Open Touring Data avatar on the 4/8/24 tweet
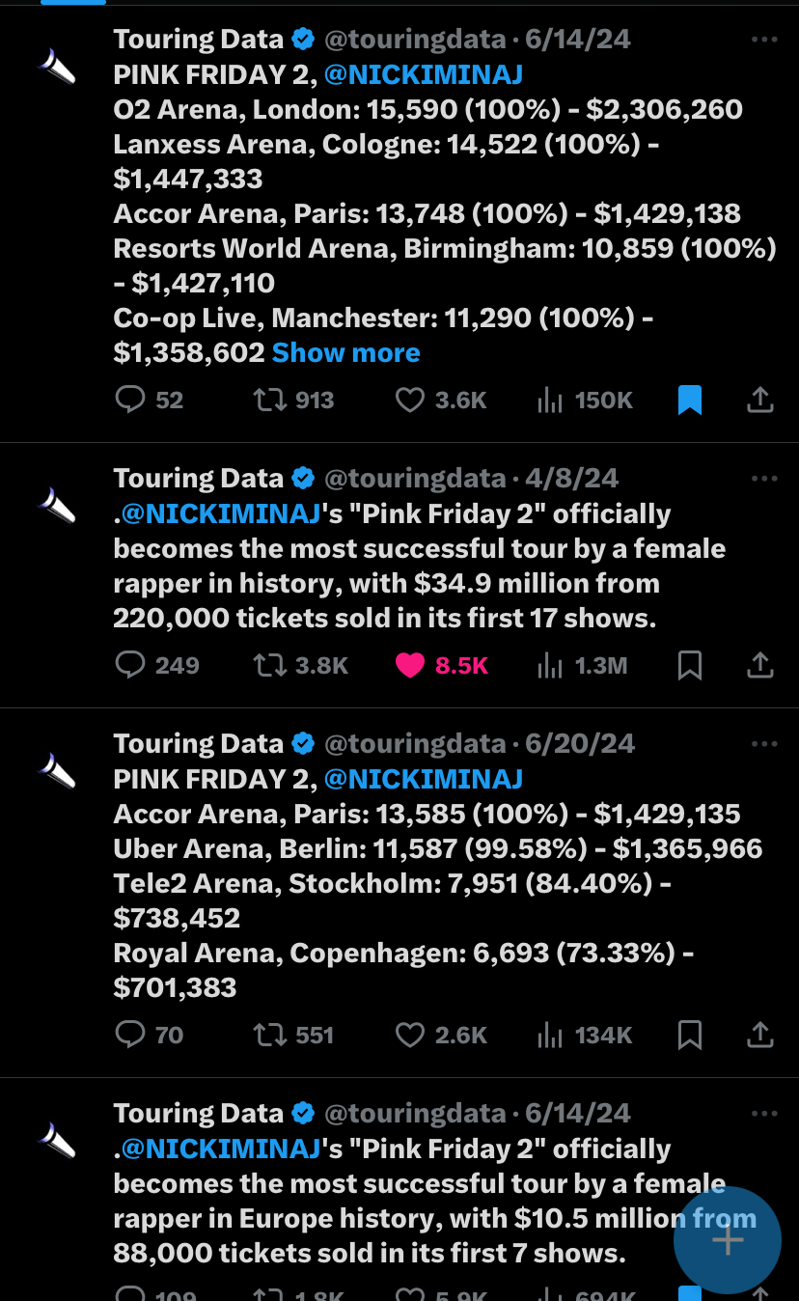Image resolution: width=799 pixels, height=1301 pixels. (56, 505)
